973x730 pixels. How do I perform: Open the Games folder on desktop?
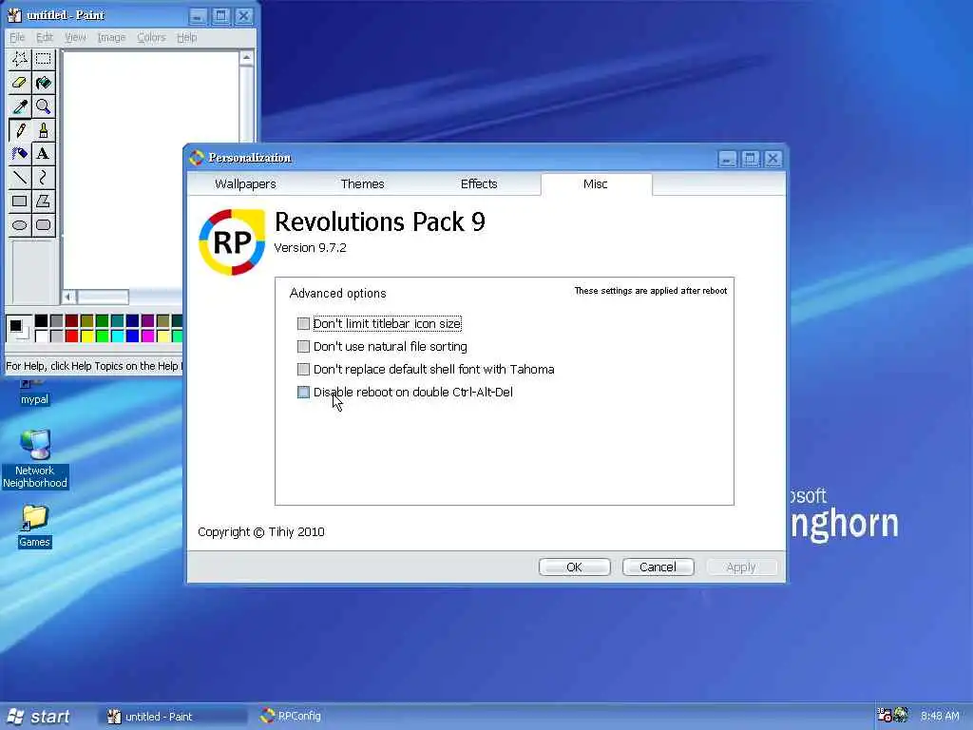click(x=34, y=527)
